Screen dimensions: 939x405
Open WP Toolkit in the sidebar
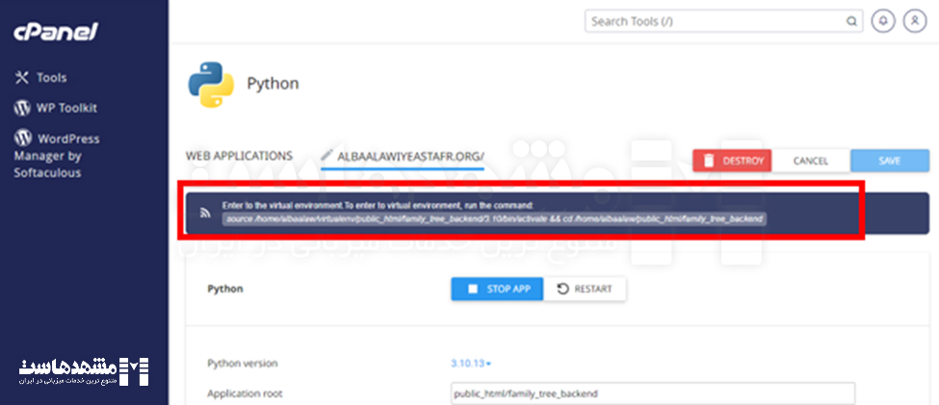coord(66,109)
